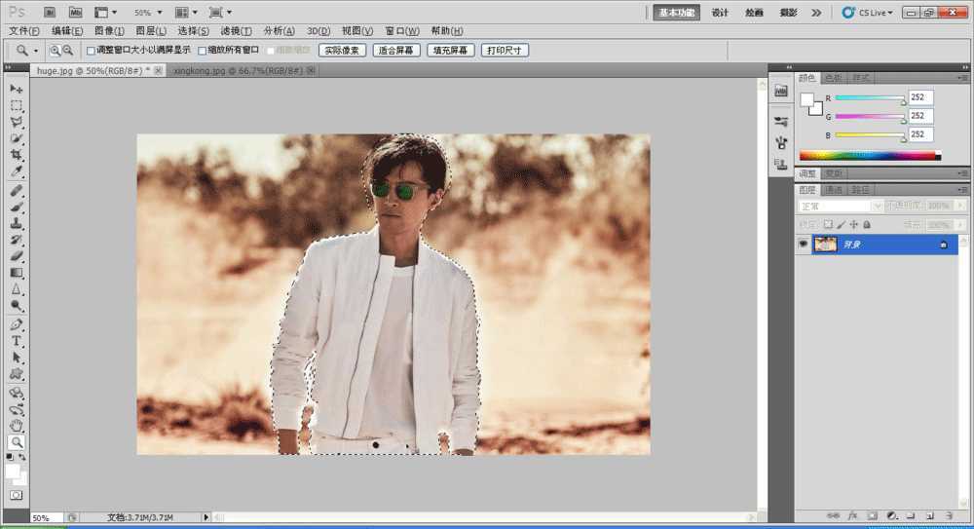Screen dimensions: 974x529
Task: Select the Move tool
Action: 17,89
